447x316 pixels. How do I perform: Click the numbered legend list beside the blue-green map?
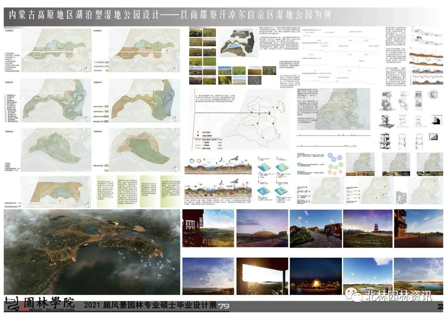[x=12, y=108]
